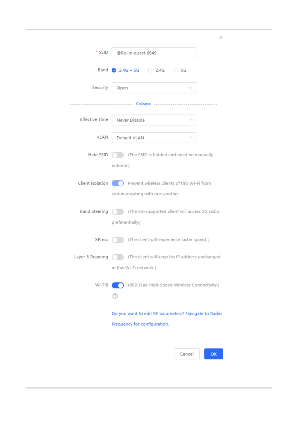Screen dimensions: 298x421
Task: Click the Security dropdown chevron arrow
Action: [191, 88]
